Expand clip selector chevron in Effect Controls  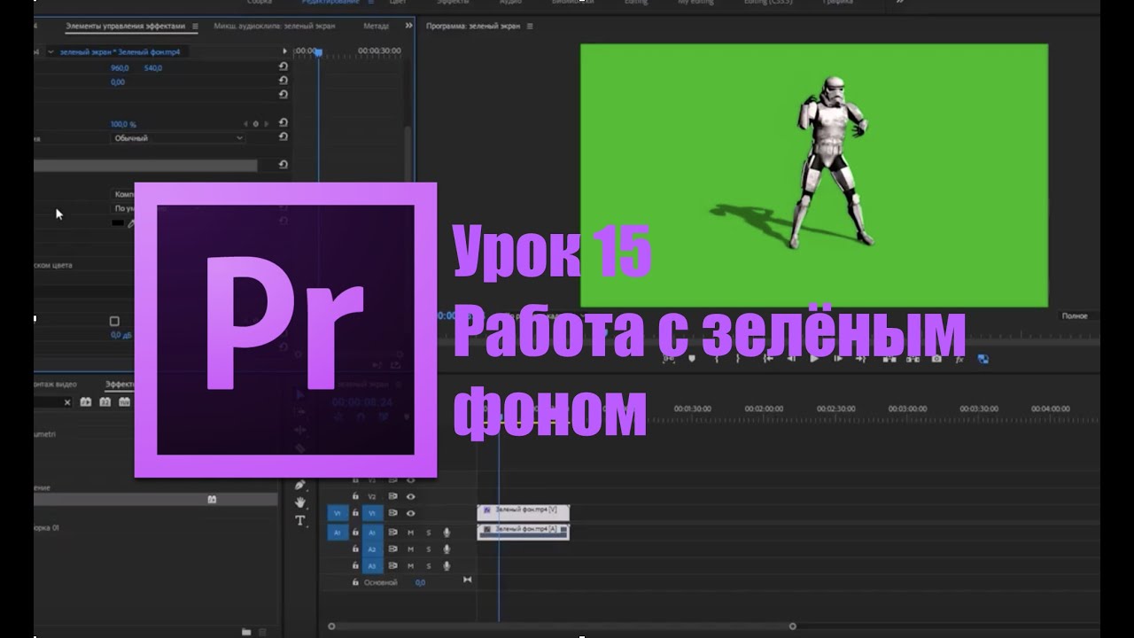[50, 52]
